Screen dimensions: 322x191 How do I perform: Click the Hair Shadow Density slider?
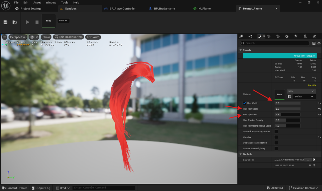pos(287,120)
